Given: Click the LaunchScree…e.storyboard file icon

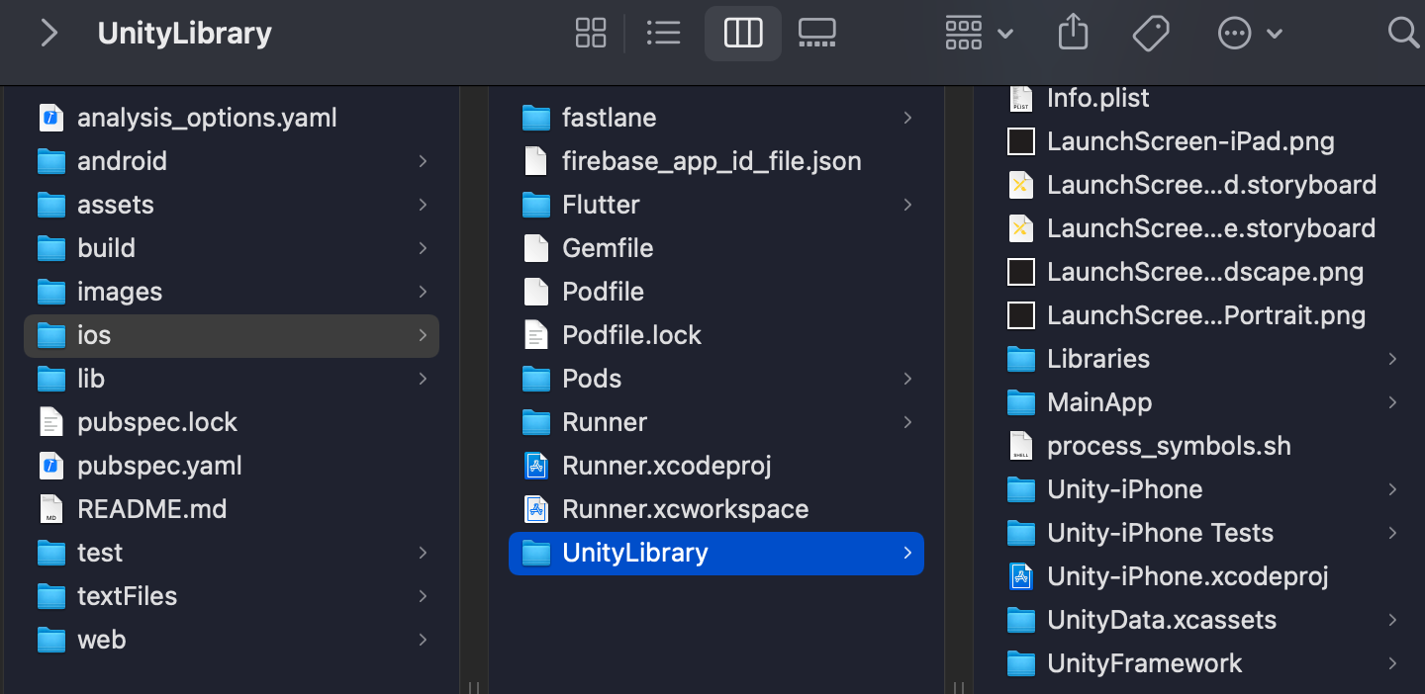Looking at the screenshot, I should [x=1021, y=228].
